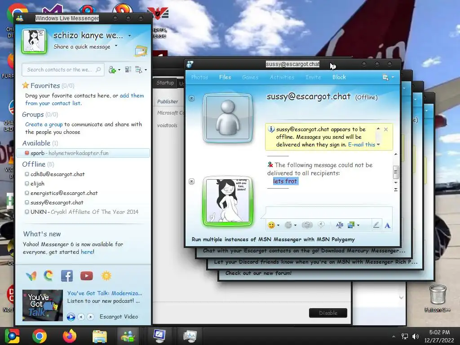Open the background picker dropdown arrow

coord(358,226)
